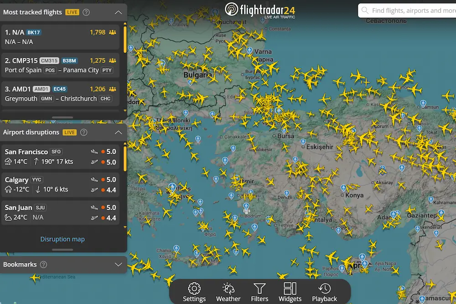Click help icon beside Most tracked flights

(x=86, y=12)
